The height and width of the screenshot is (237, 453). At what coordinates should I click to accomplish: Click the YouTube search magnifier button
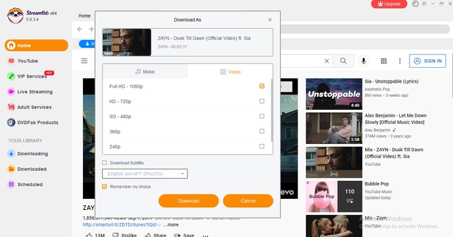pyautogui.click(x=343, y=61)
